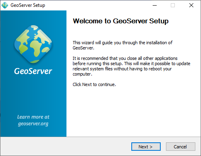Viewport: 201px width, 156px height.
Task: Click the small GeoServer icon in the title bar
Action: tap(5, 5)
